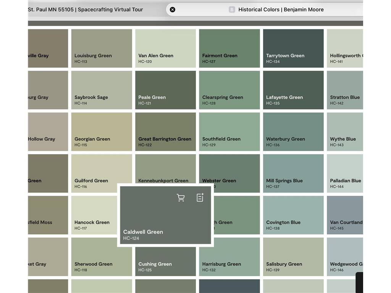This screenshot has height=293, width=391.
Task: Select Southfield Green HC-129 swatch
Action: [x=229, y=132]
